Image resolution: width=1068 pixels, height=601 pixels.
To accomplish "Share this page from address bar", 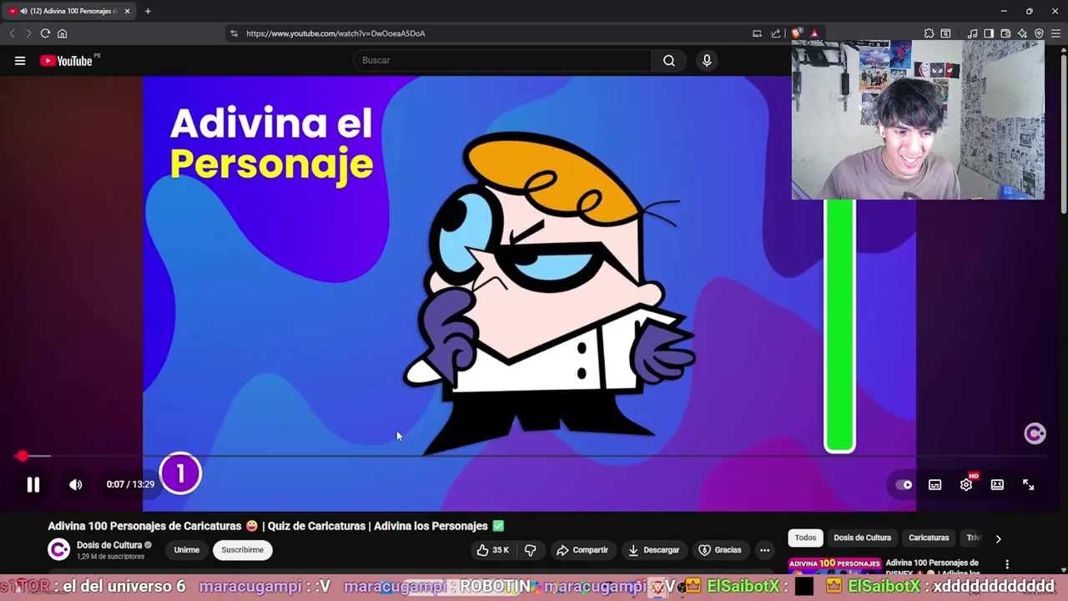I will pyautogui.click(x=775, y=33).
